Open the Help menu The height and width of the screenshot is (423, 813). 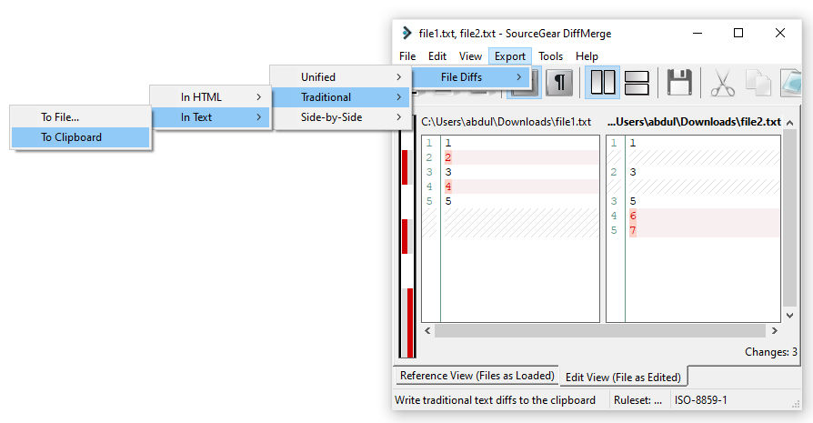coord(587,56)
